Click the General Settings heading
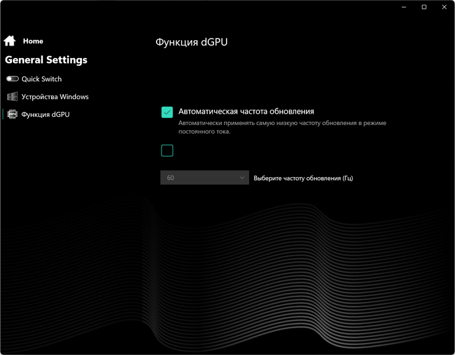The width and height of the screenshot is (455, 355). click(46, 60)
